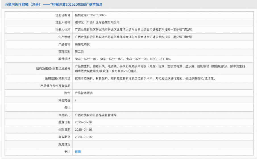257x159 pixels.
Task: Click the 注册人名称 label
Action: point(63,22)
